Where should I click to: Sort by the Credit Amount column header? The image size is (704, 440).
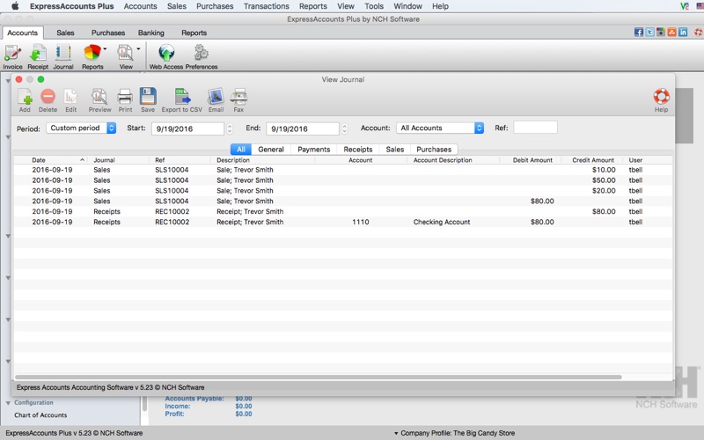click(x=592, y=160)
